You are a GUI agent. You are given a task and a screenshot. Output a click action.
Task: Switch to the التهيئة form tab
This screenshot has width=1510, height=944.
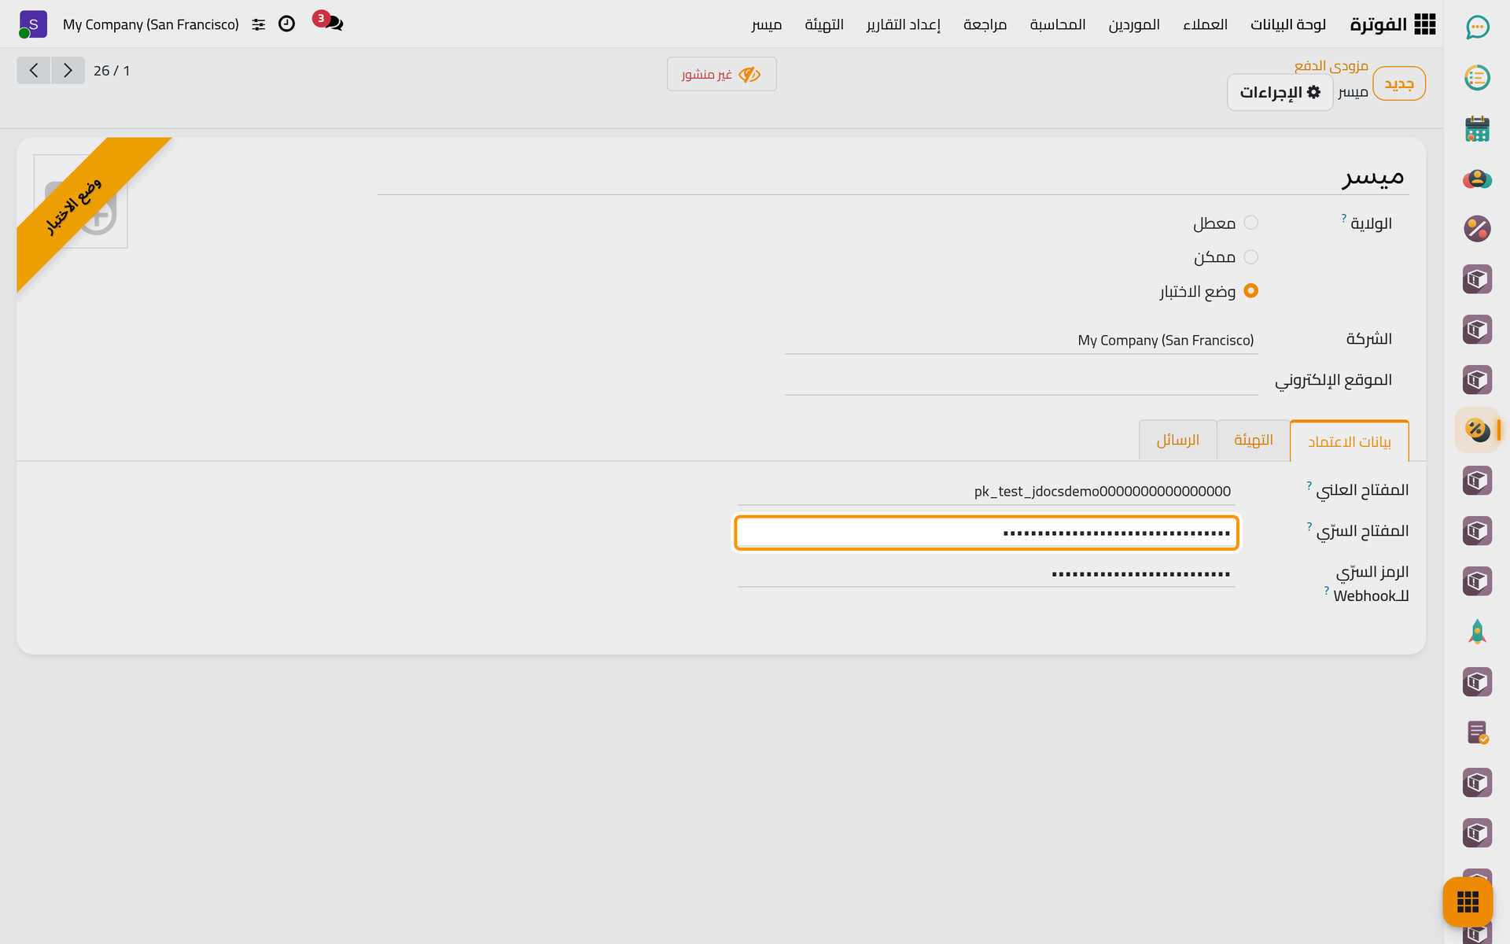coord(1253,440)
